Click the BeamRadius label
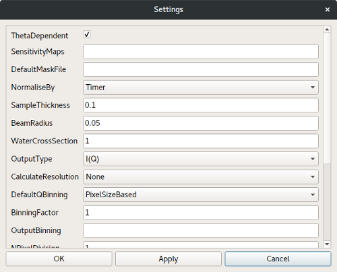Viewport: 337px width, 272px height. click(x=32, y=123)
